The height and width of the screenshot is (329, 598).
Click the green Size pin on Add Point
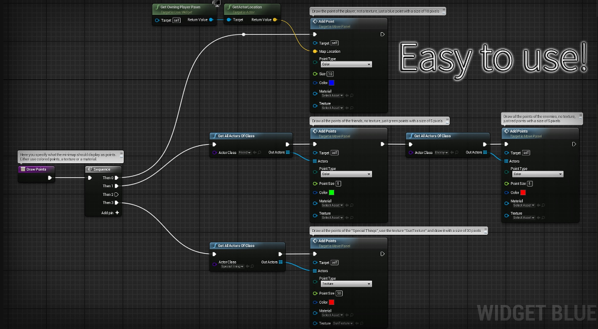click(x=315, y=74)
